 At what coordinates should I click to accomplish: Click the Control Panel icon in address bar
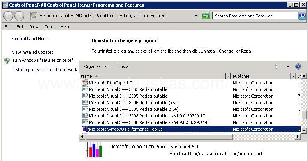34,16
